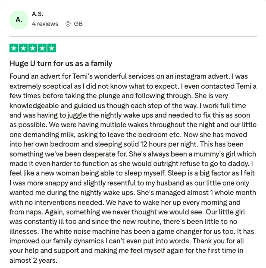Click the green 'A.' reviewer avatar
The image size is (266, 268).
pos(19,20)
